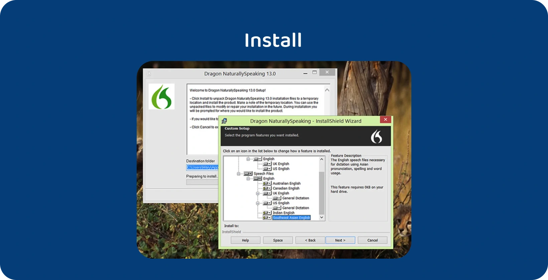Click the Destination folder path field
Screen dimensions: 548x280
202,167
